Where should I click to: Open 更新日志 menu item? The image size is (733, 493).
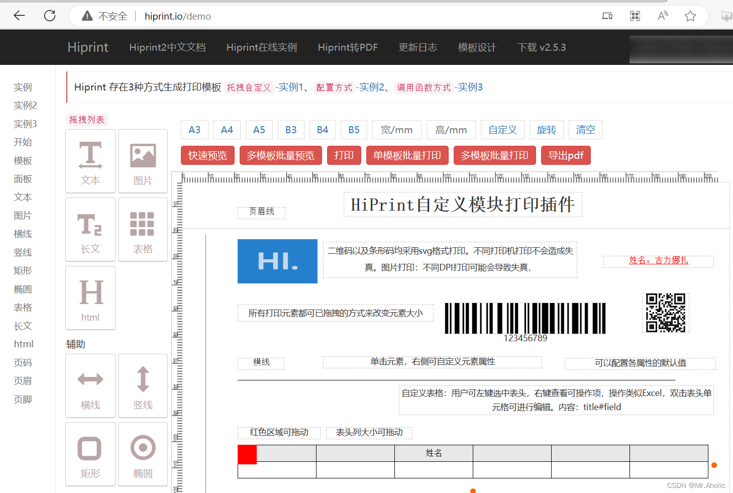coord(418,47)
